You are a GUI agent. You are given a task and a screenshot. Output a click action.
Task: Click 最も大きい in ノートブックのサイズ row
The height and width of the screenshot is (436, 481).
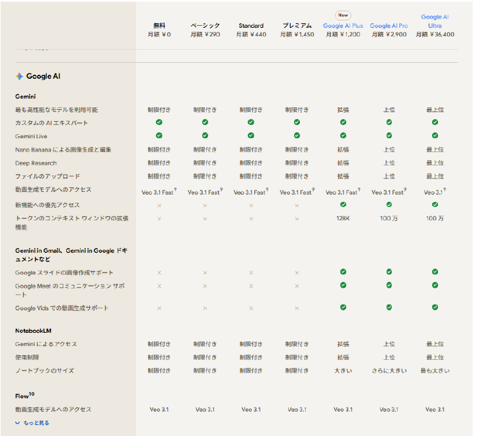[x=435, y=371]
